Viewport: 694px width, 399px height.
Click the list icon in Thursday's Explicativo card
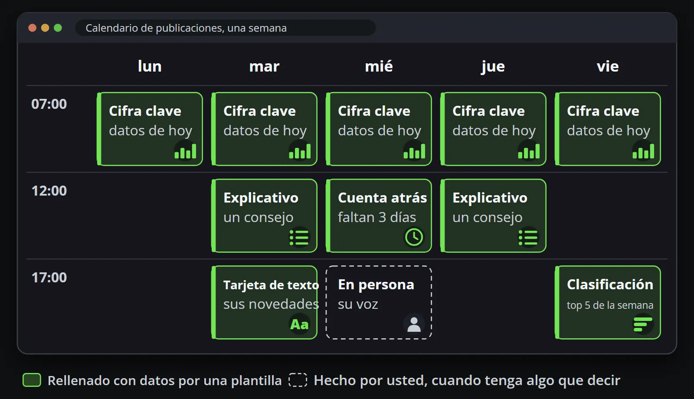coord(528,237)
